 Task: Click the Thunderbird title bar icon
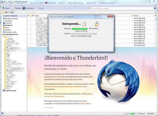coord(2,2)
